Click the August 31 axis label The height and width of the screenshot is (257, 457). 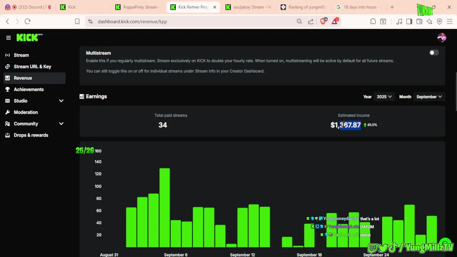coord(109,255)
